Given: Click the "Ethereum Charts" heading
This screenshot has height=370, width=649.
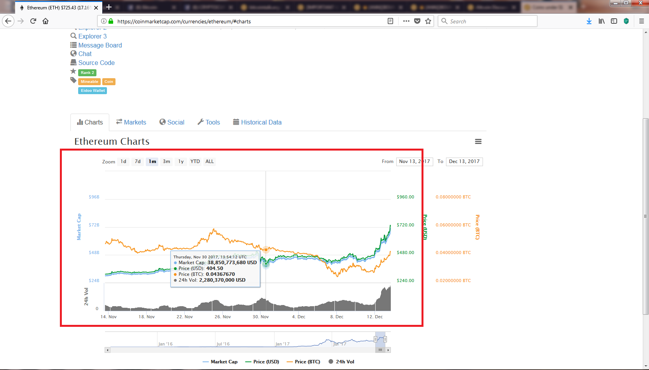Looking at the screenshot, I should (x=112, y=142).
